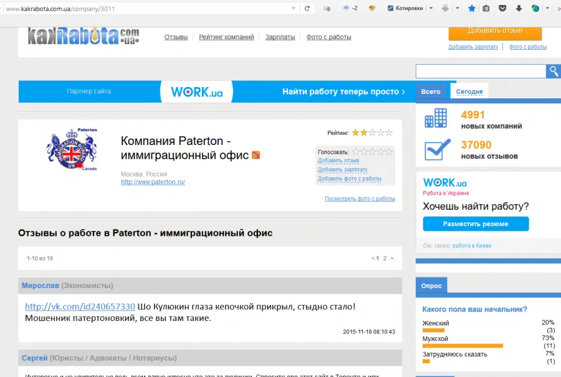561x377 pixels.
Task: Click Фото с работы link under the orange button
Action: pyautogui.click(x=528, y=47)
